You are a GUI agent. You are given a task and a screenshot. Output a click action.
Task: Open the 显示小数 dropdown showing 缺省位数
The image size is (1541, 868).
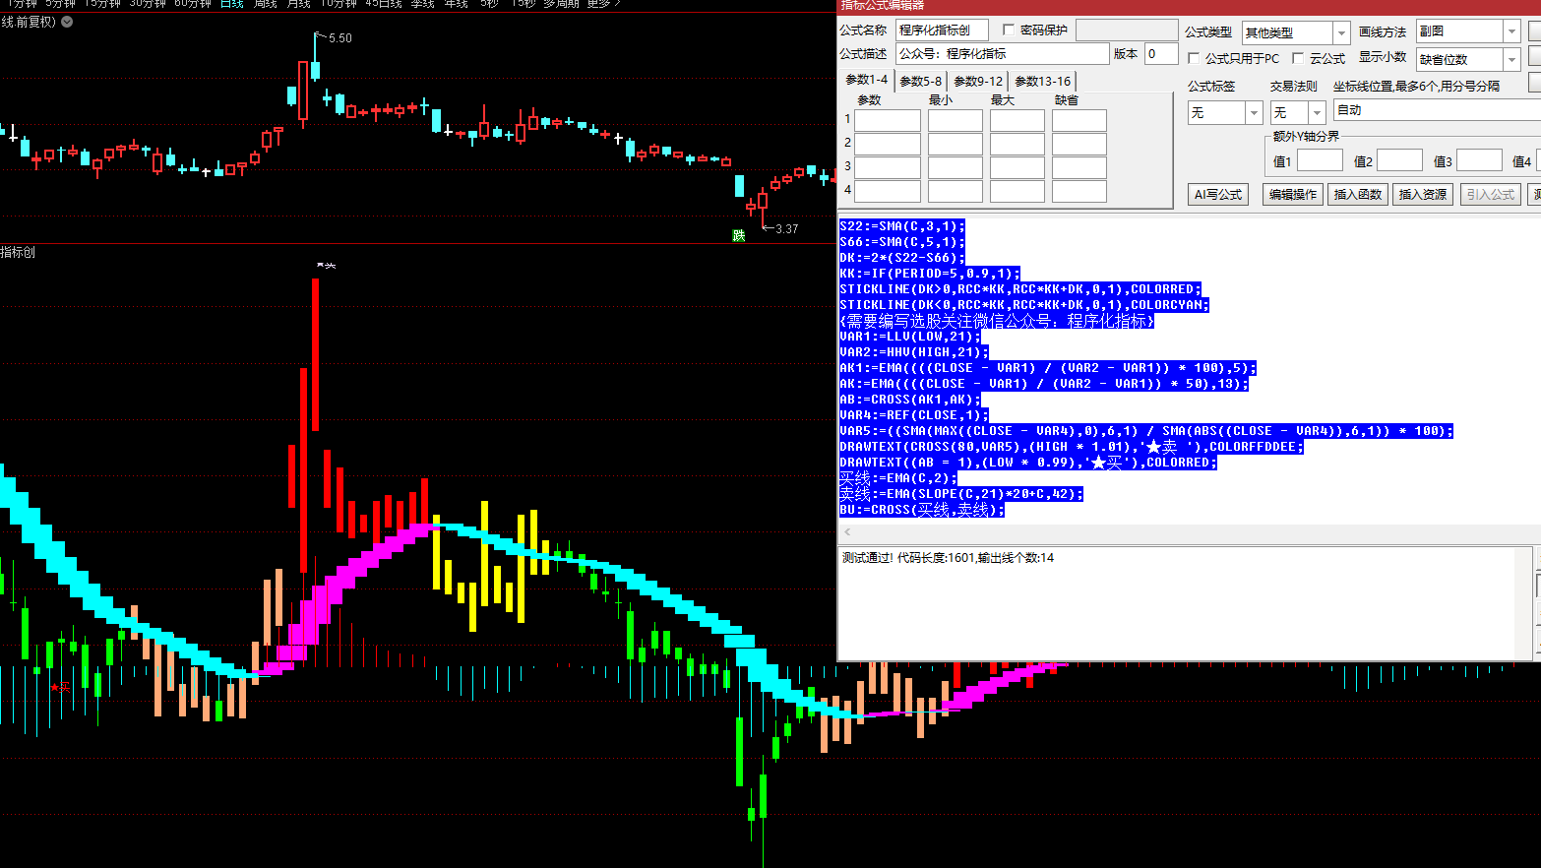click(x=1511, y=60)
